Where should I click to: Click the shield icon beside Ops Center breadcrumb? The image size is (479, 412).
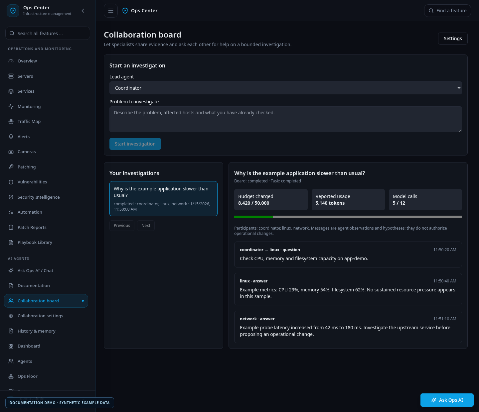[125, 11]
